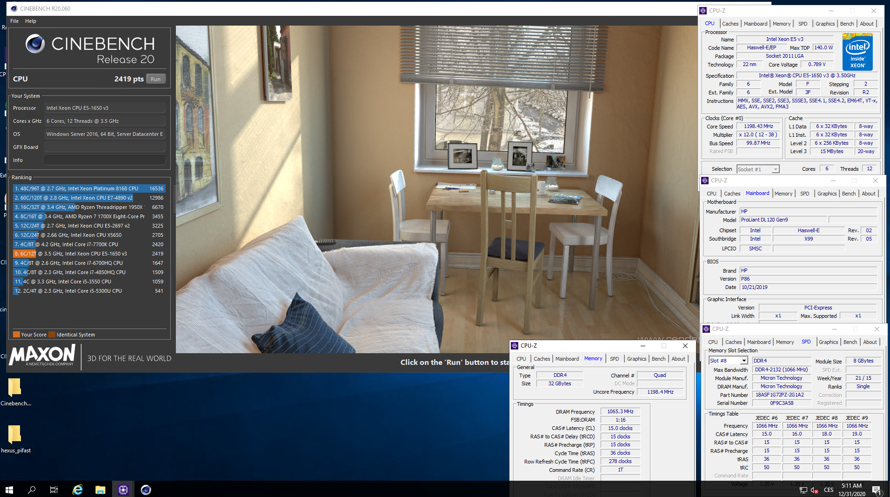Select ranking row Intel Core i7-7700K
The width and height of the screenshot is (890, 497).
89,244
